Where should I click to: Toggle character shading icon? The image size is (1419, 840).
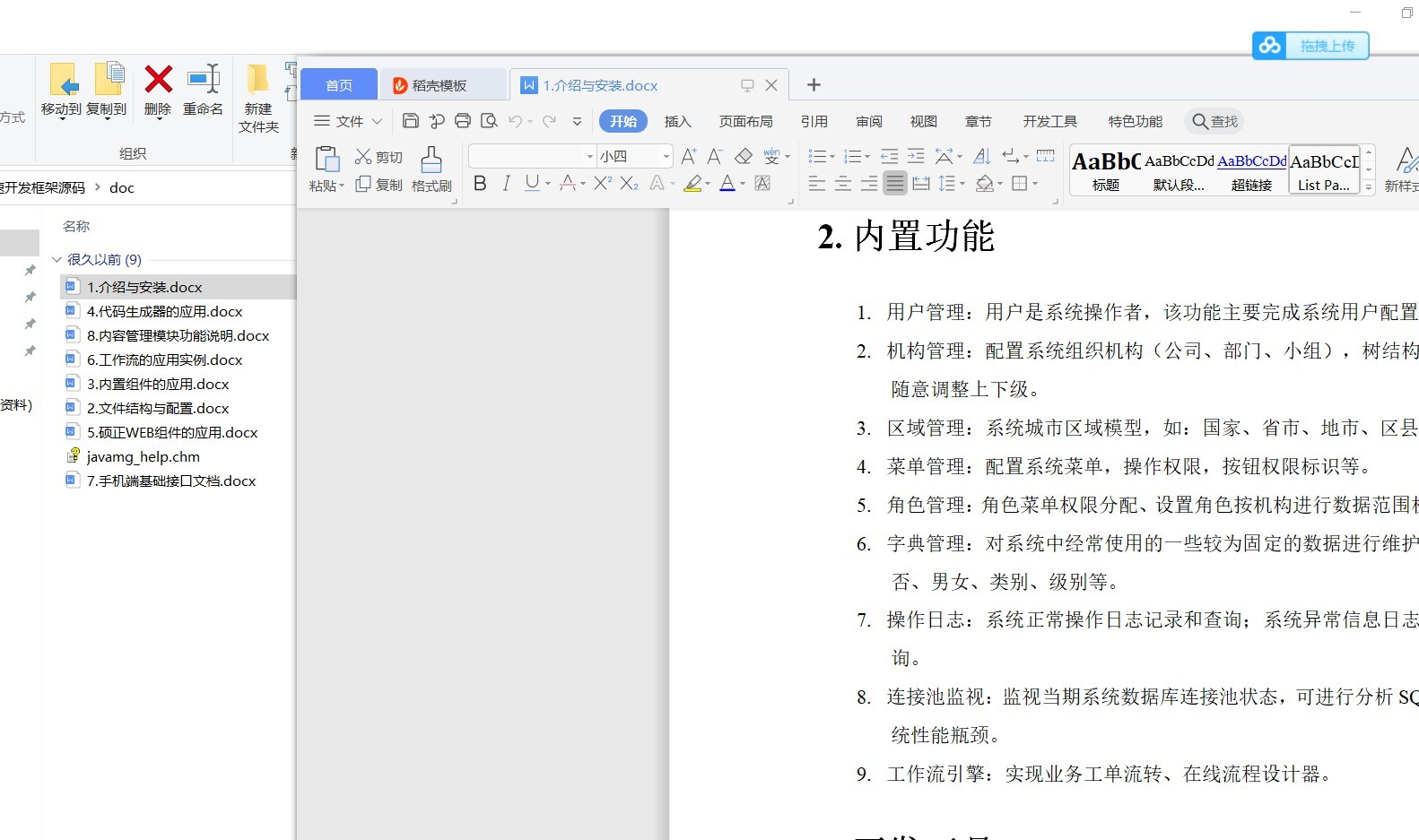pyautogui.click(x=763, y=184)
